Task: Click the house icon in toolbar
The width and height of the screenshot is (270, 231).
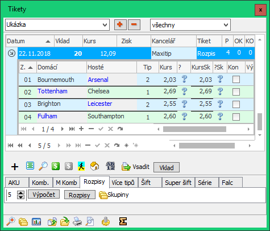Action: (94, 166)
